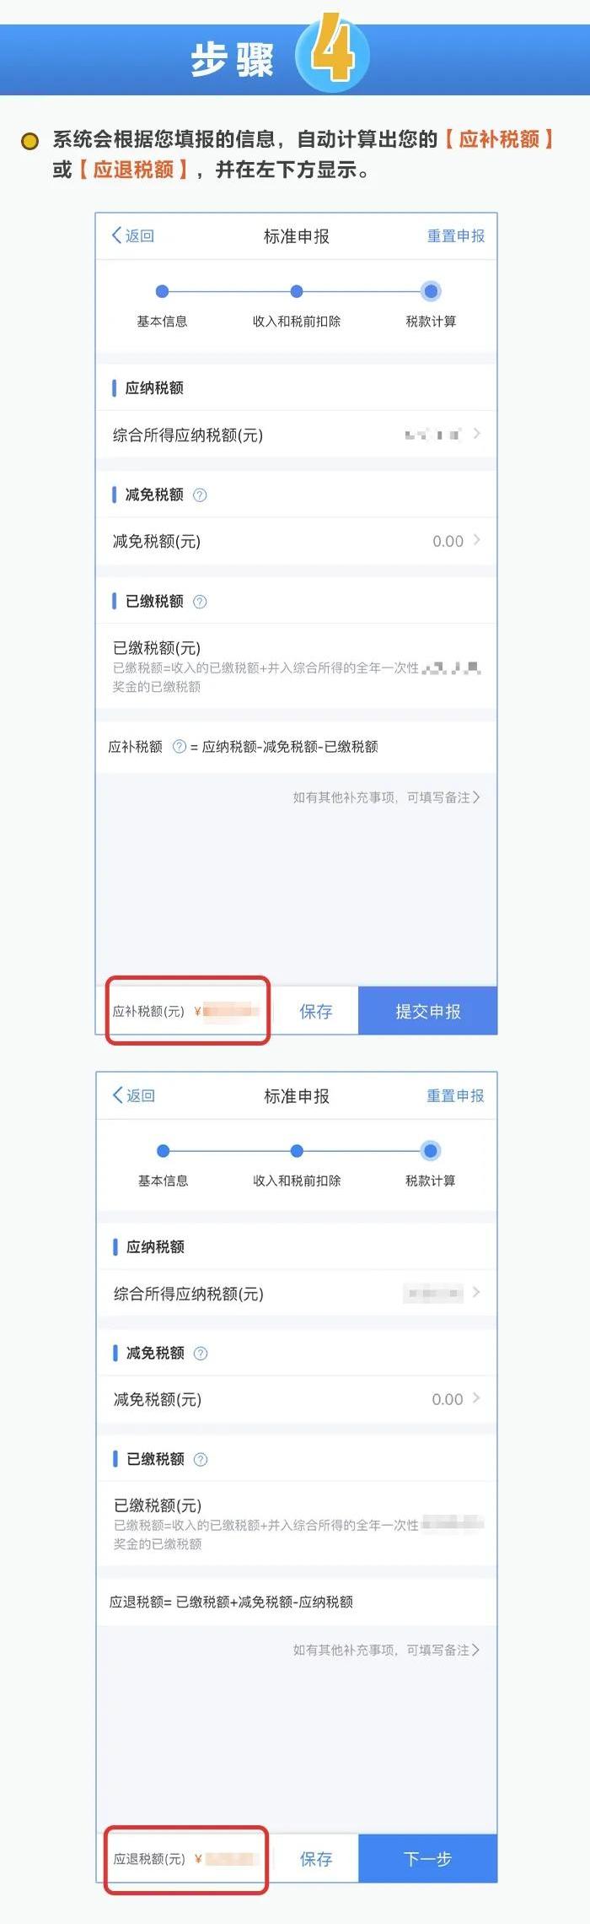Viewport: 590px width, 1924px height.
Task: Tap the back arrow in the upper phone screen
Action: 117,235
